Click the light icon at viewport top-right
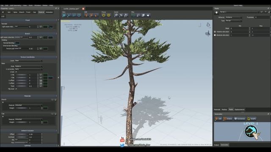 (208, 25)
